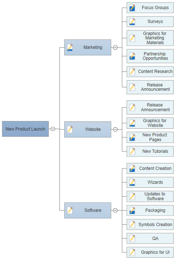Viewport: 178px width, 260px height.
Task: Select the New Product Launch root topic
Action: (x=26, y=129)
